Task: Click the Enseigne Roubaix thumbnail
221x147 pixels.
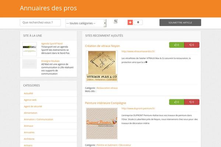Action: tap(29, 64)
